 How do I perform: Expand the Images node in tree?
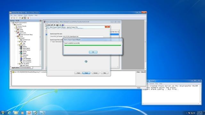pos(20,53)
